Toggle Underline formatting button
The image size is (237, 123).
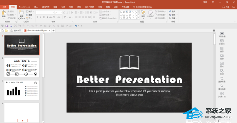(x=44, y=17)
